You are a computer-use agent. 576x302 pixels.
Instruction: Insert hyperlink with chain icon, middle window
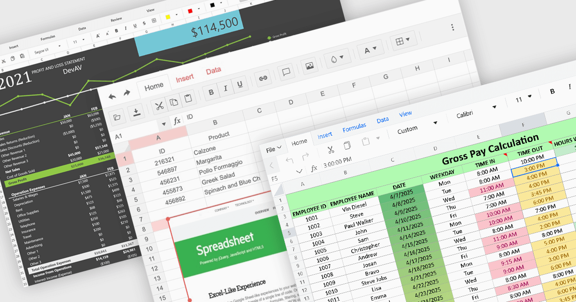(263, 78)
